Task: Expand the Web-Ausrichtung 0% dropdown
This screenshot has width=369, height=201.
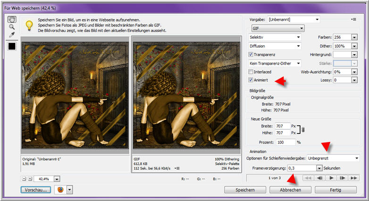Action: [x=354, y=72]
